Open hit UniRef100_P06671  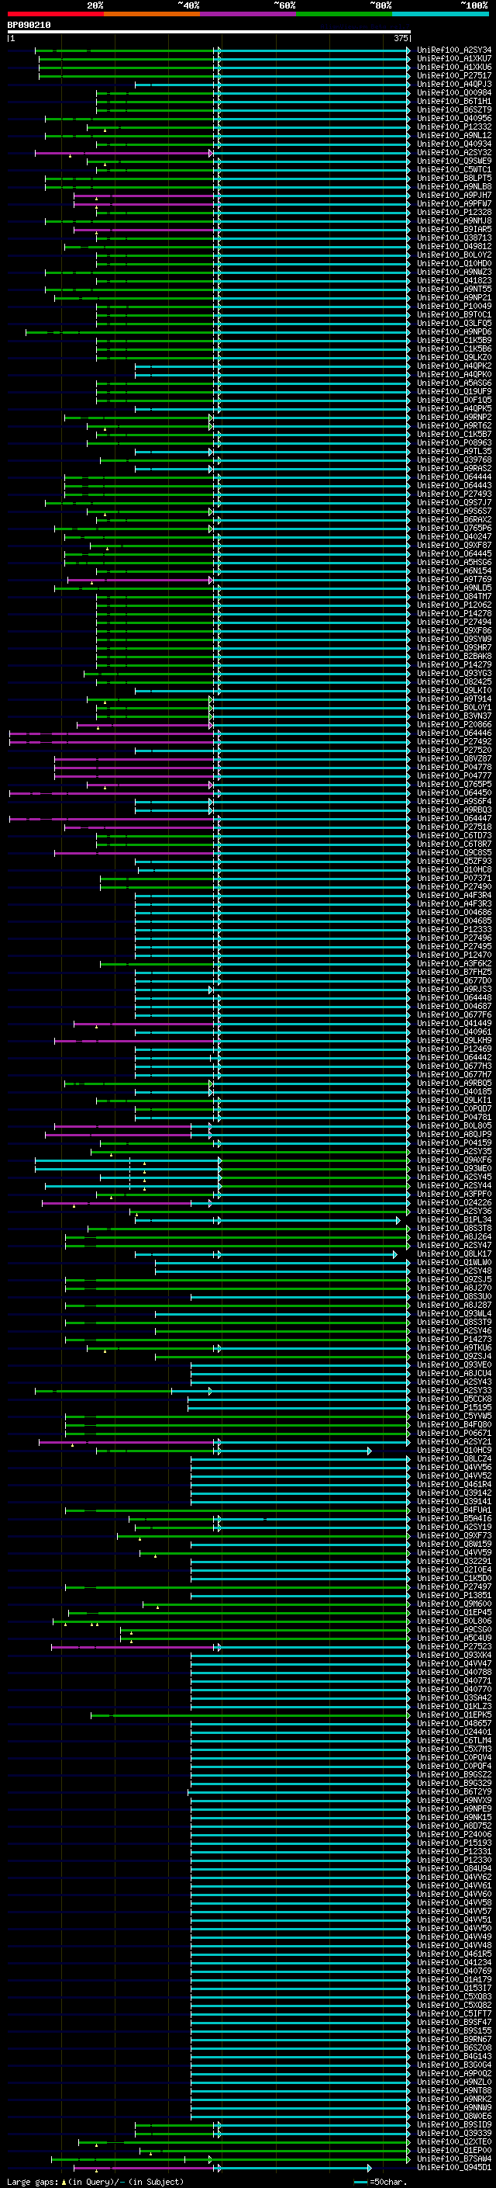454,1434
